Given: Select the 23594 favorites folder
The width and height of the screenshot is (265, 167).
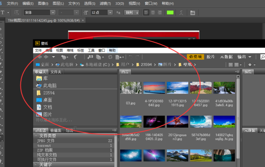Looking at the screenshot, I should (x=45, y=93).
